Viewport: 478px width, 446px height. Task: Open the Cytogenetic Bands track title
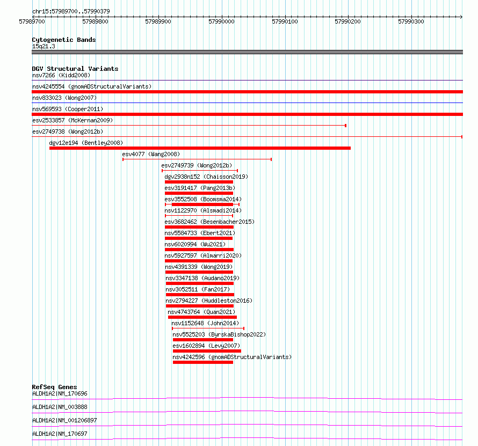(x=64, y=40)
